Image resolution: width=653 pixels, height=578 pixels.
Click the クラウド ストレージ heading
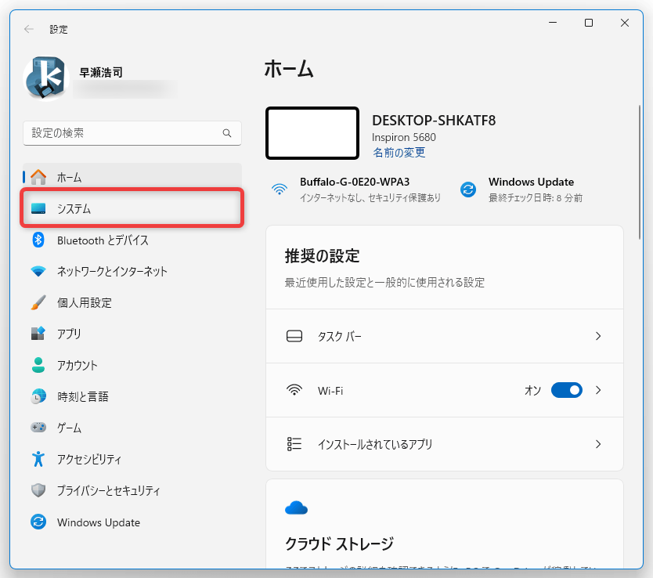339,543
